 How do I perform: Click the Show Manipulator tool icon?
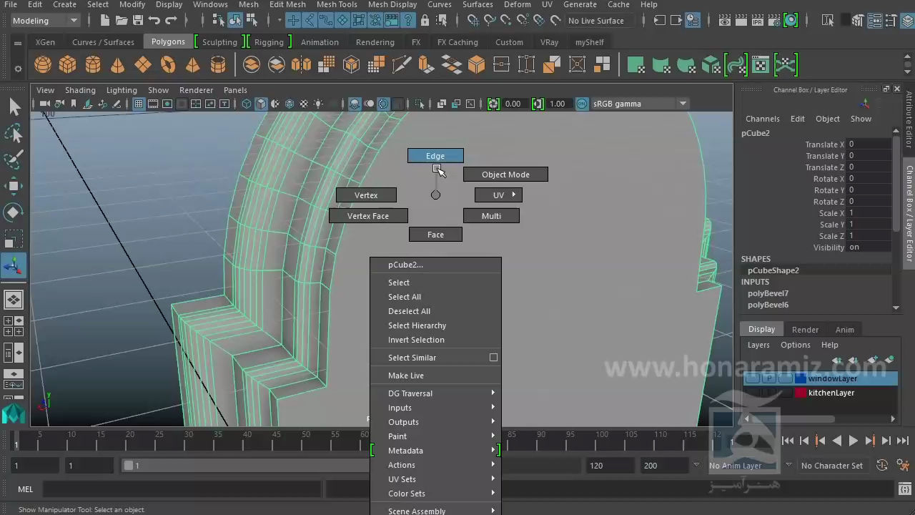14,266
